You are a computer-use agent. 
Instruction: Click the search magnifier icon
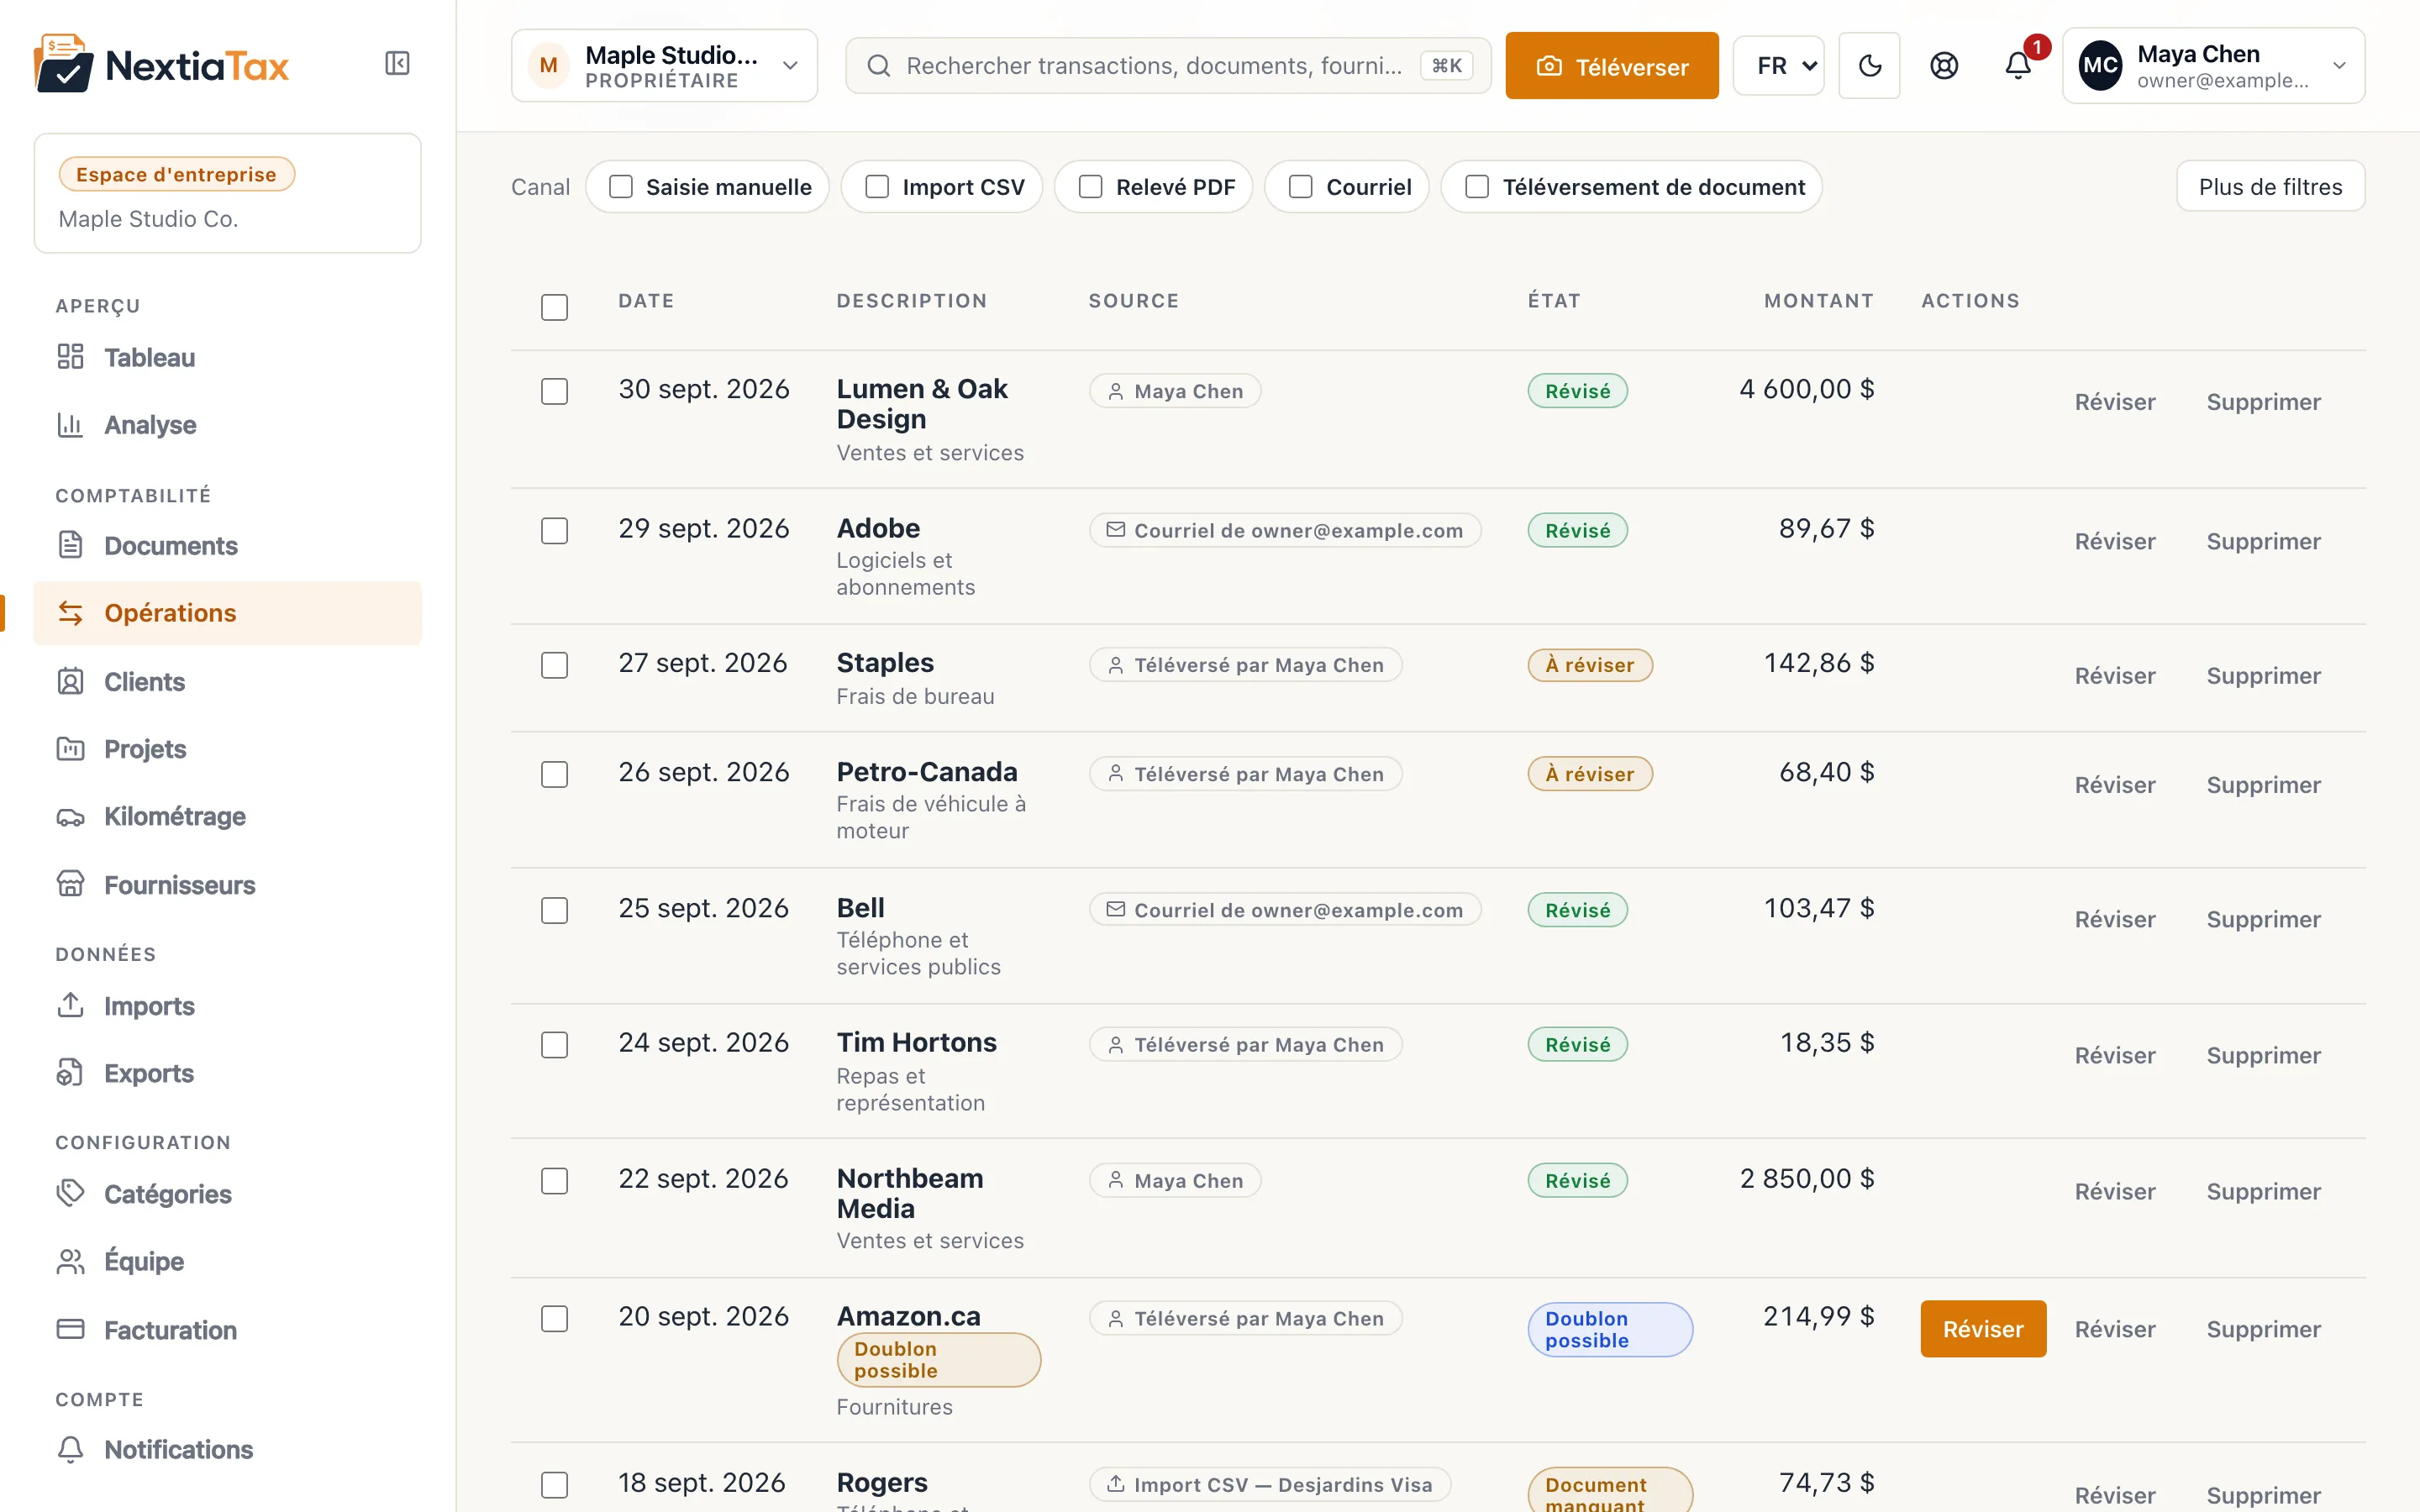[878, 66]
